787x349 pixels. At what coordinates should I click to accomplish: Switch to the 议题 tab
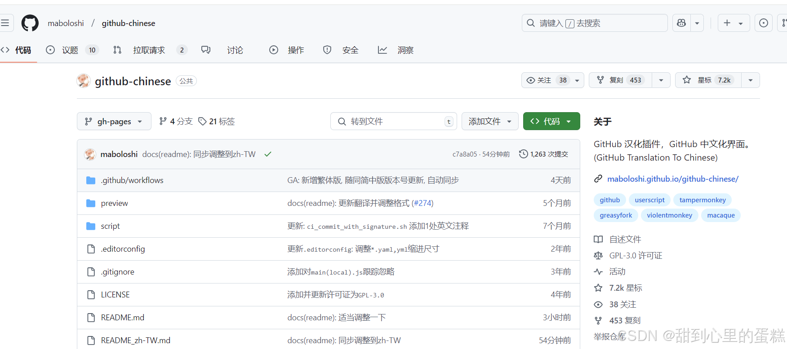[72, 50]
